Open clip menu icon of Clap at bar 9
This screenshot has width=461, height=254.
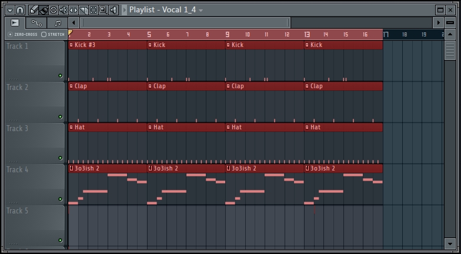pos(228,86)
